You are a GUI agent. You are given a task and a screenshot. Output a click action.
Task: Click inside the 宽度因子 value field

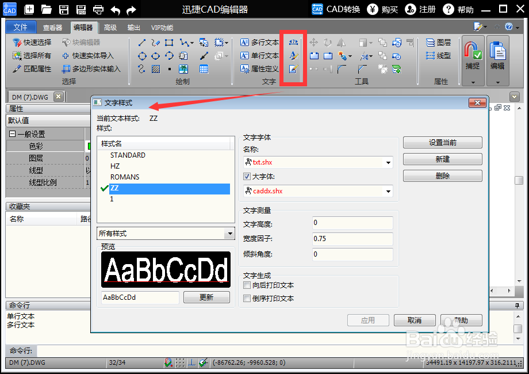352,239
